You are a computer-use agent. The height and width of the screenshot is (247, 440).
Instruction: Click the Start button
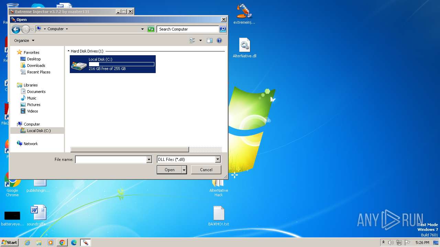(9, 243)
